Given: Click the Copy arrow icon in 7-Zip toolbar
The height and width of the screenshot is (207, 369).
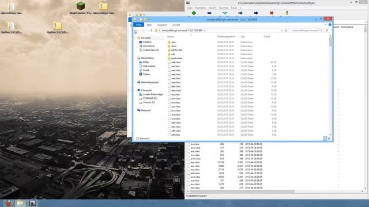Looking at the screenshot, I should pyautogui.click(x=240, y=13).
